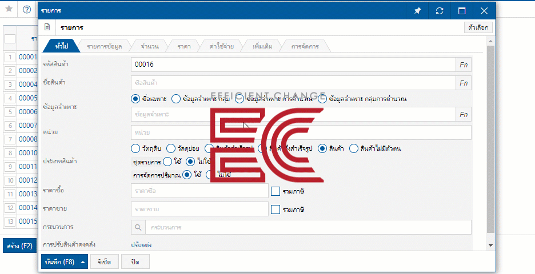Set ชุดรายการ to ใช้
This screenshot has width=535, height=274.
pos(167,161)
